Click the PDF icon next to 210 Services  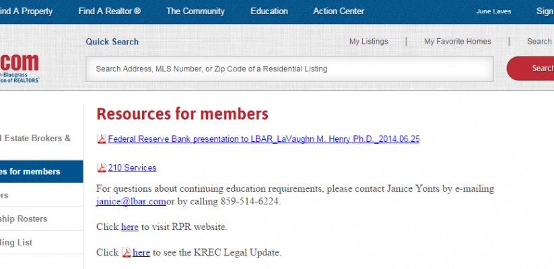pyautogui.click(x=102, y=167)
